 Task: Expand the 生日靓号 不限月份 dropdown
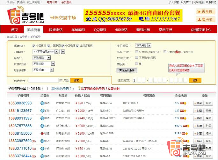coord(143,45)
